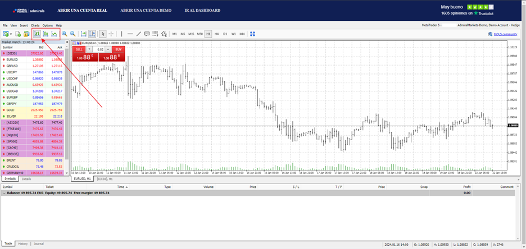
Task: Select the crosshair tool
Action: [x=111, y=34]
